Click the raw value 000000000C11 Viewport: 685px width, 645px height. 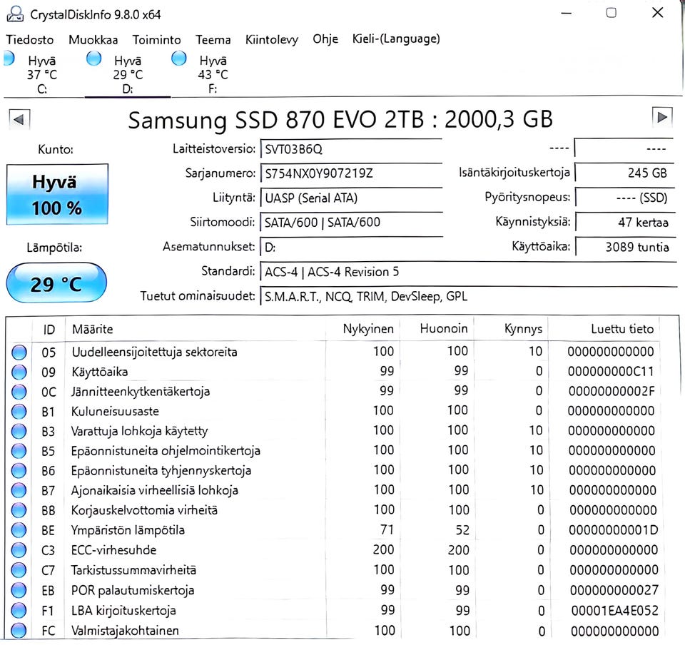click(611, 372)
